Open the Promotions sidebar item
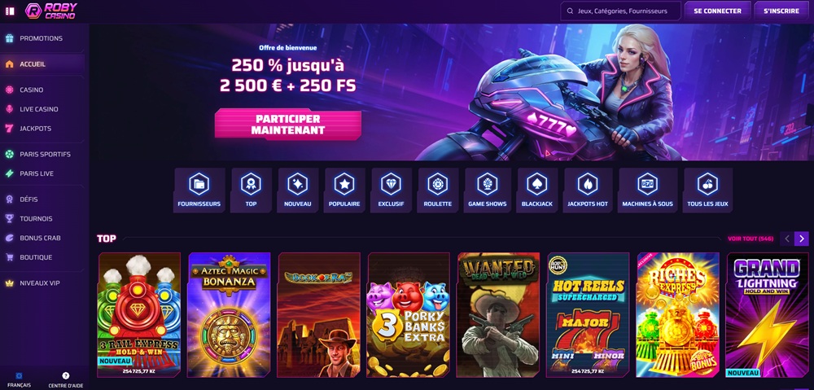 point(42,38)
